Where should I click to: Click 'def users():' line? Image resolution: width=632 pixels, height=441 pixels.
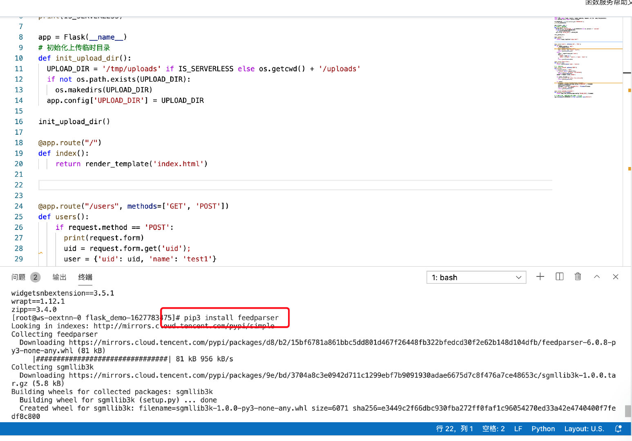pos(63,217)
